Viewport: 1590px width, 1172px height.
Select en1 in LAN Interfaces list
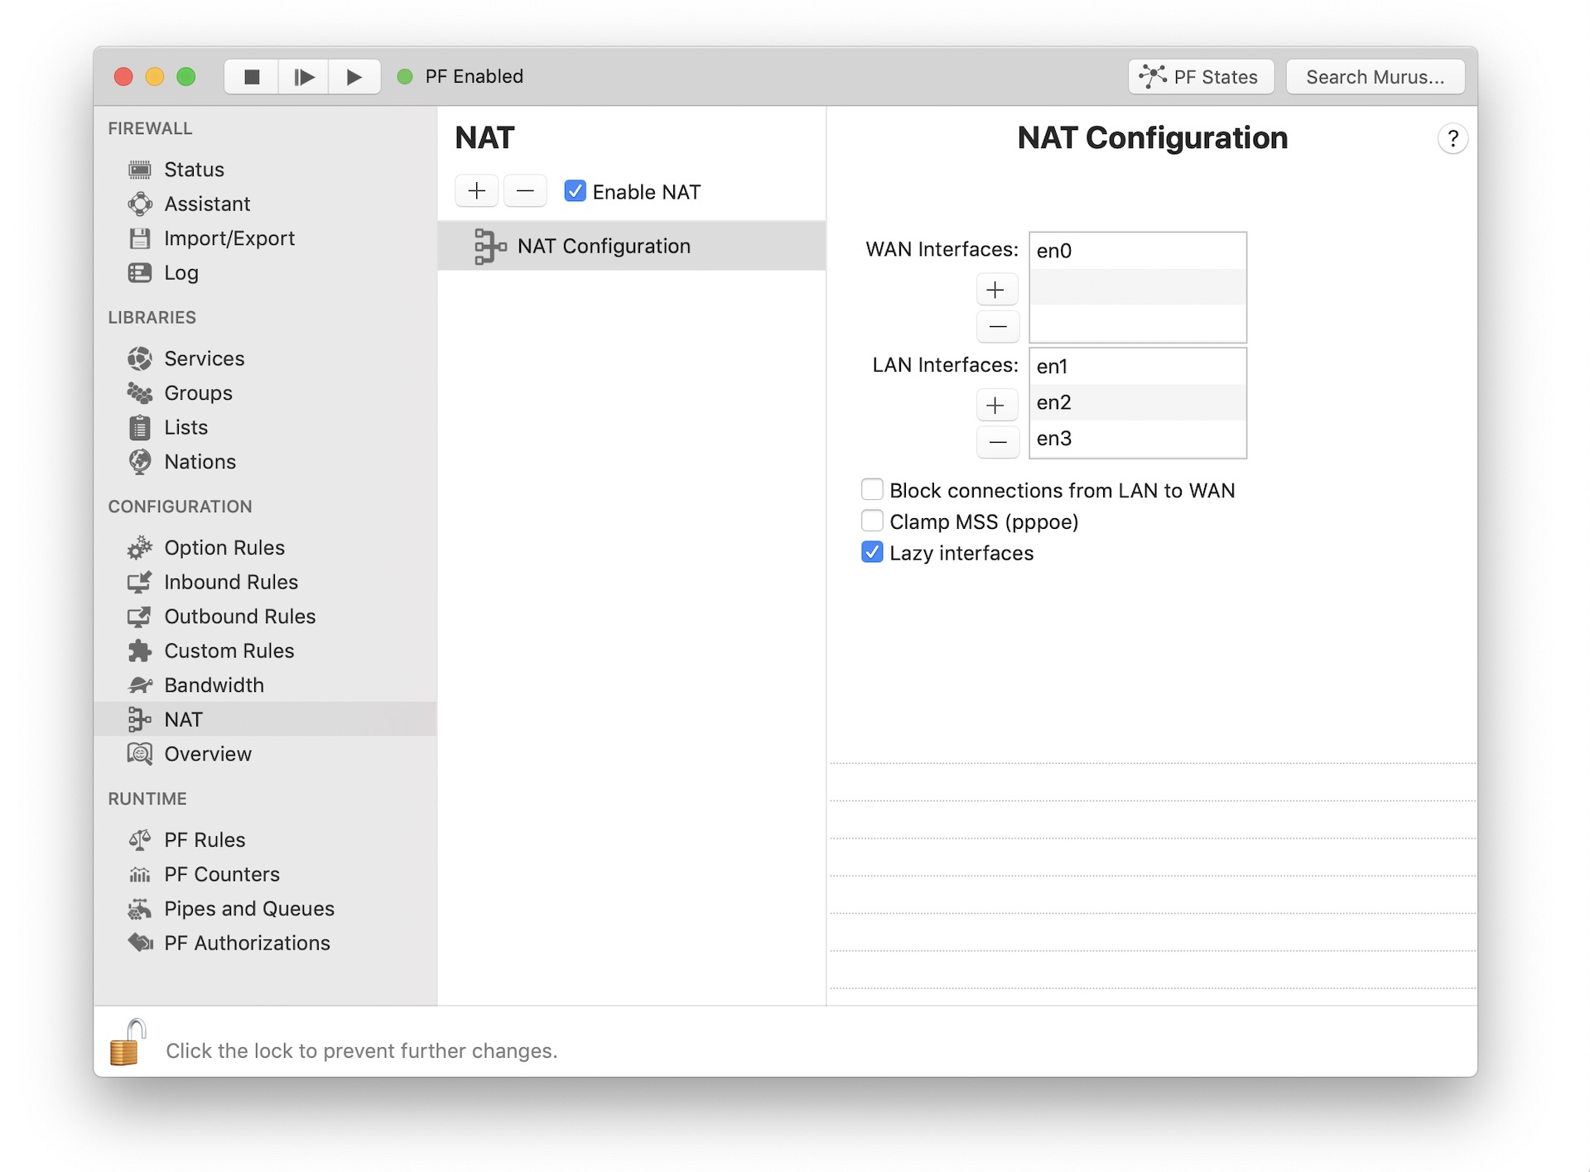coord(1138,367)
